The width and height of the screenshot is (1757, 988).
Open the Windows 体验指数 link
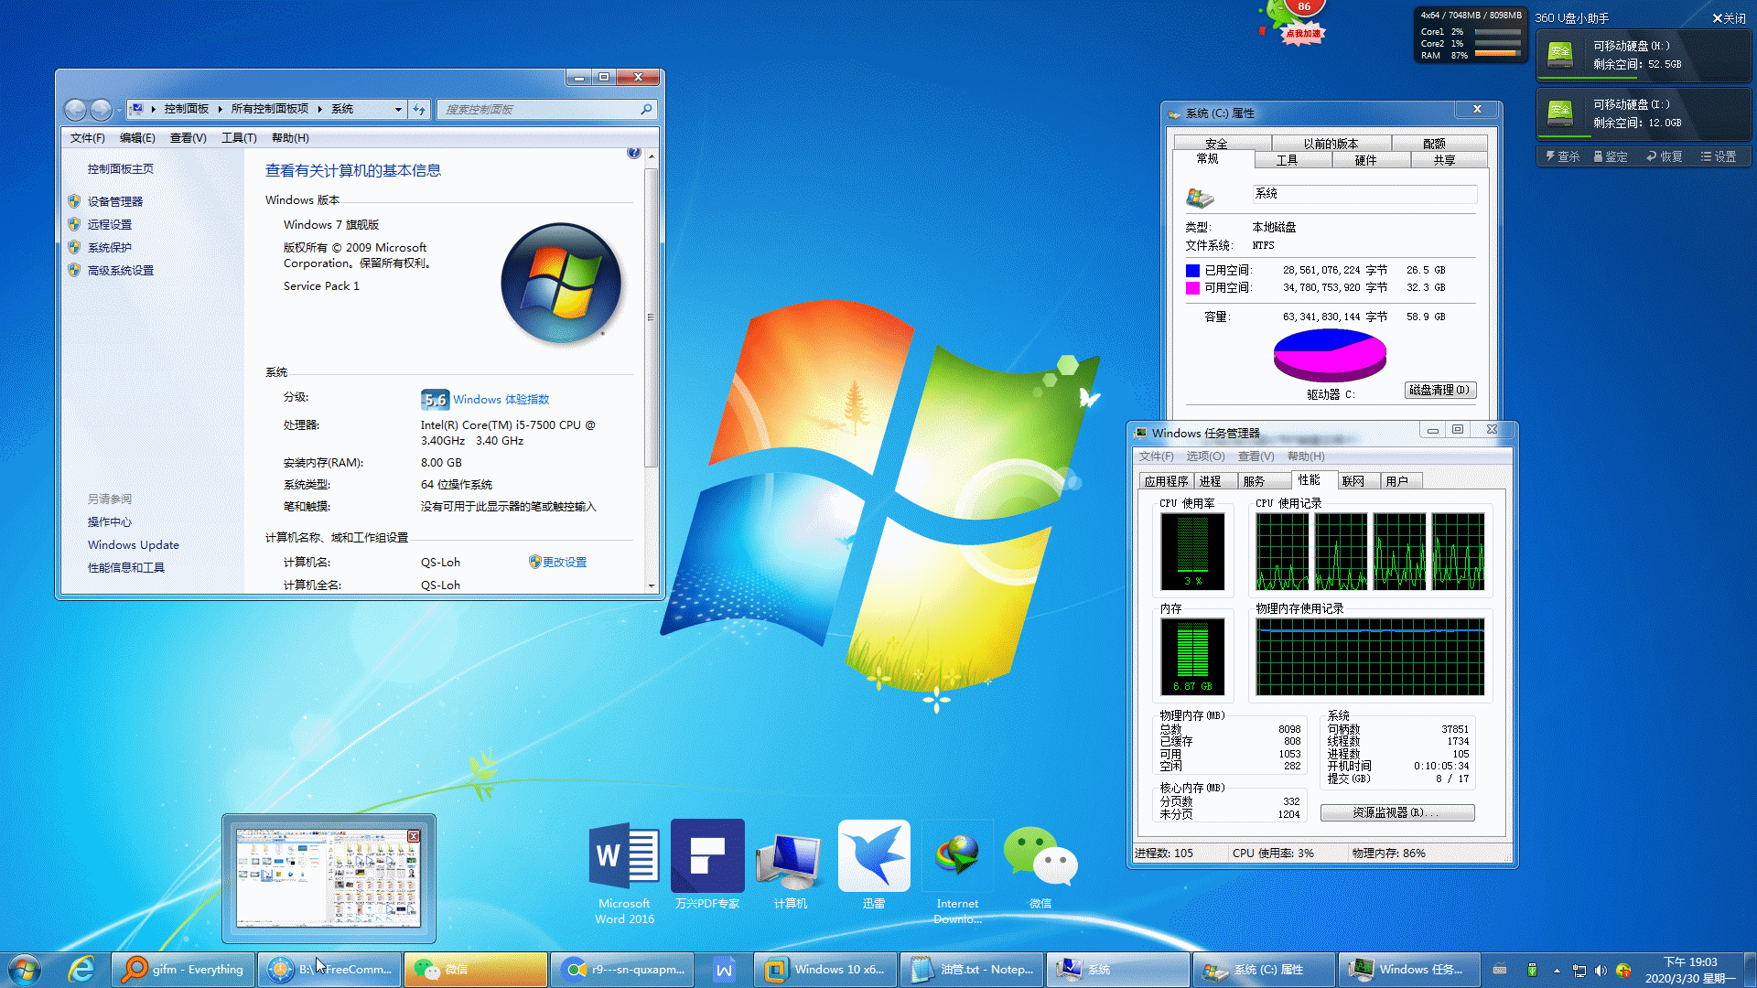pyautogui.click(x=501, y=400)
